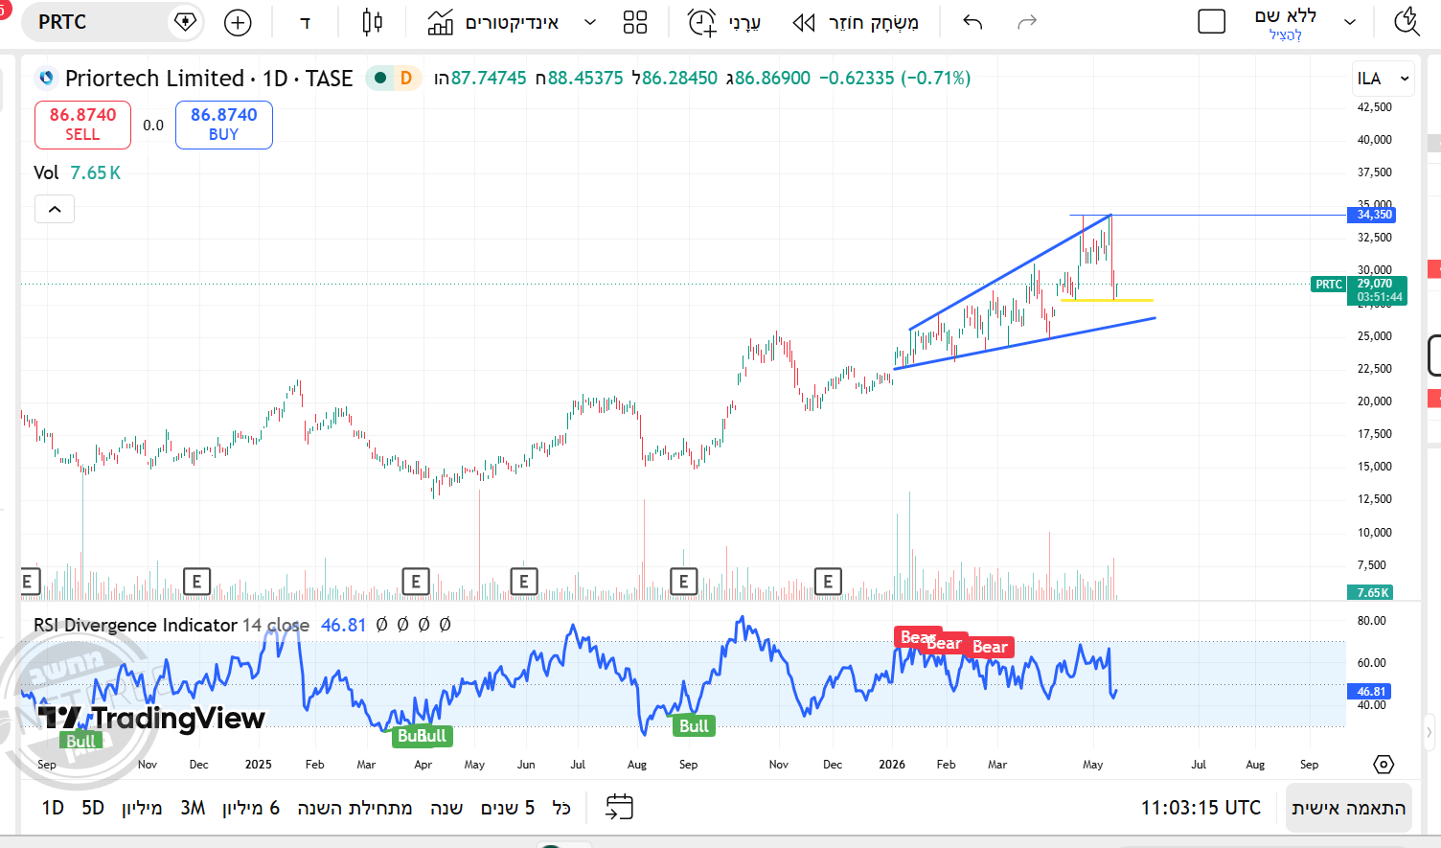This screenshot has height=848, width=1441.
Task: Open dropdown arrow beside layout name
Action: click(1350, 22)
